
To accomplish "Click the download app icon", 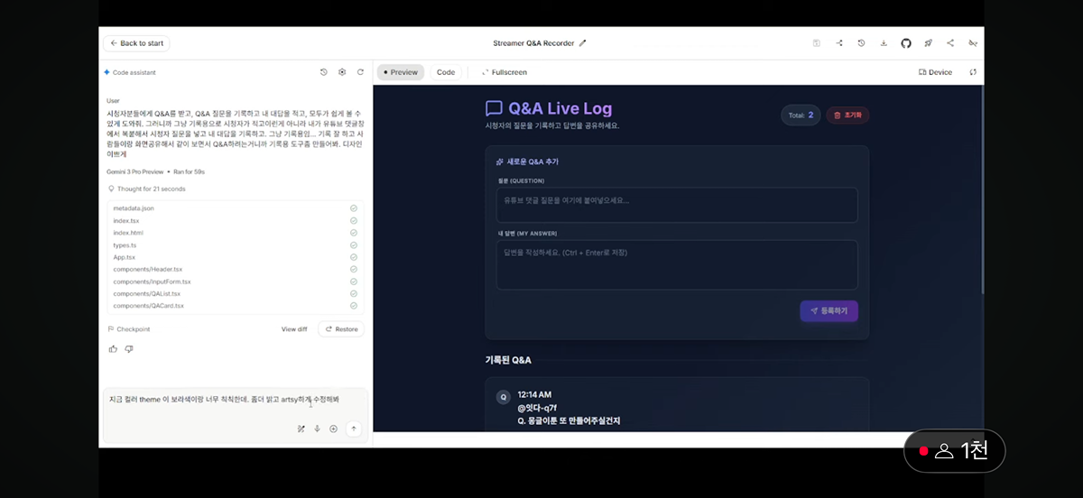I will [x=884, y=43].
